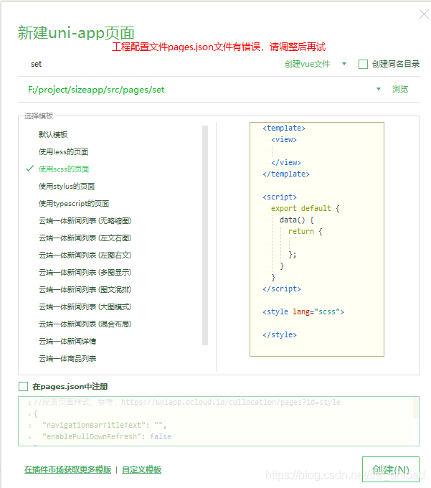Viewport: 431px width, 488px height.
Task: Choose 云端一体新闻列表 (多图显示) template
Action: [x=85, y=273]
